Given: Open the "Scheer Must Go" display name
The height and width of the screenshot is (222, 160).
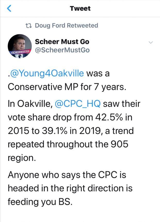Looking at the screenshot, I should pos(62,41).
